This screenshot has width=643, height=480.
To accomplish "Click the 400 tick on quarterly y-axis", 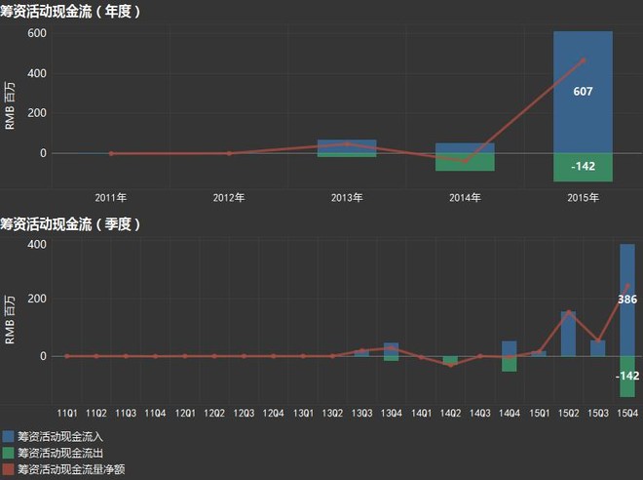I will (x=37, y=244).
